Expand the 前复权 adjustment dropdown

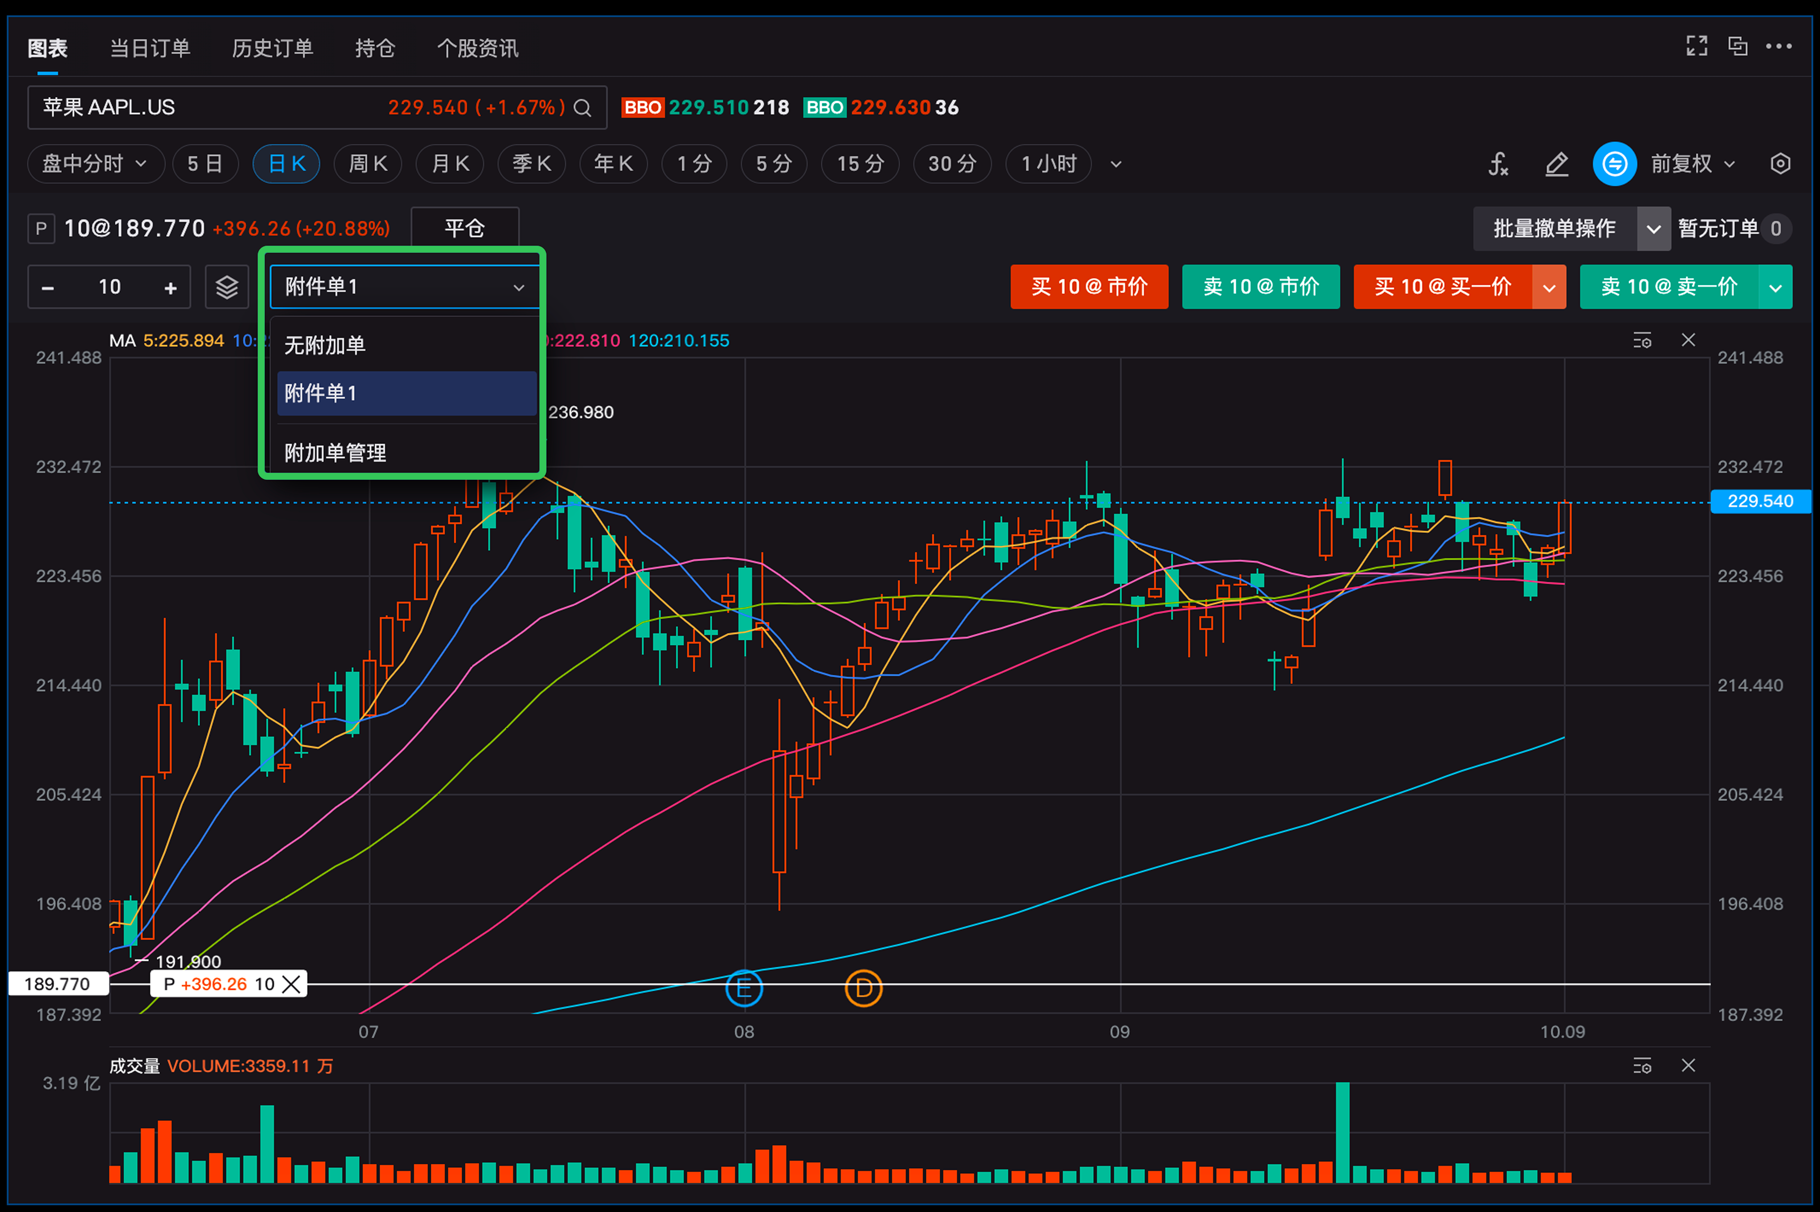point(1693,164)
